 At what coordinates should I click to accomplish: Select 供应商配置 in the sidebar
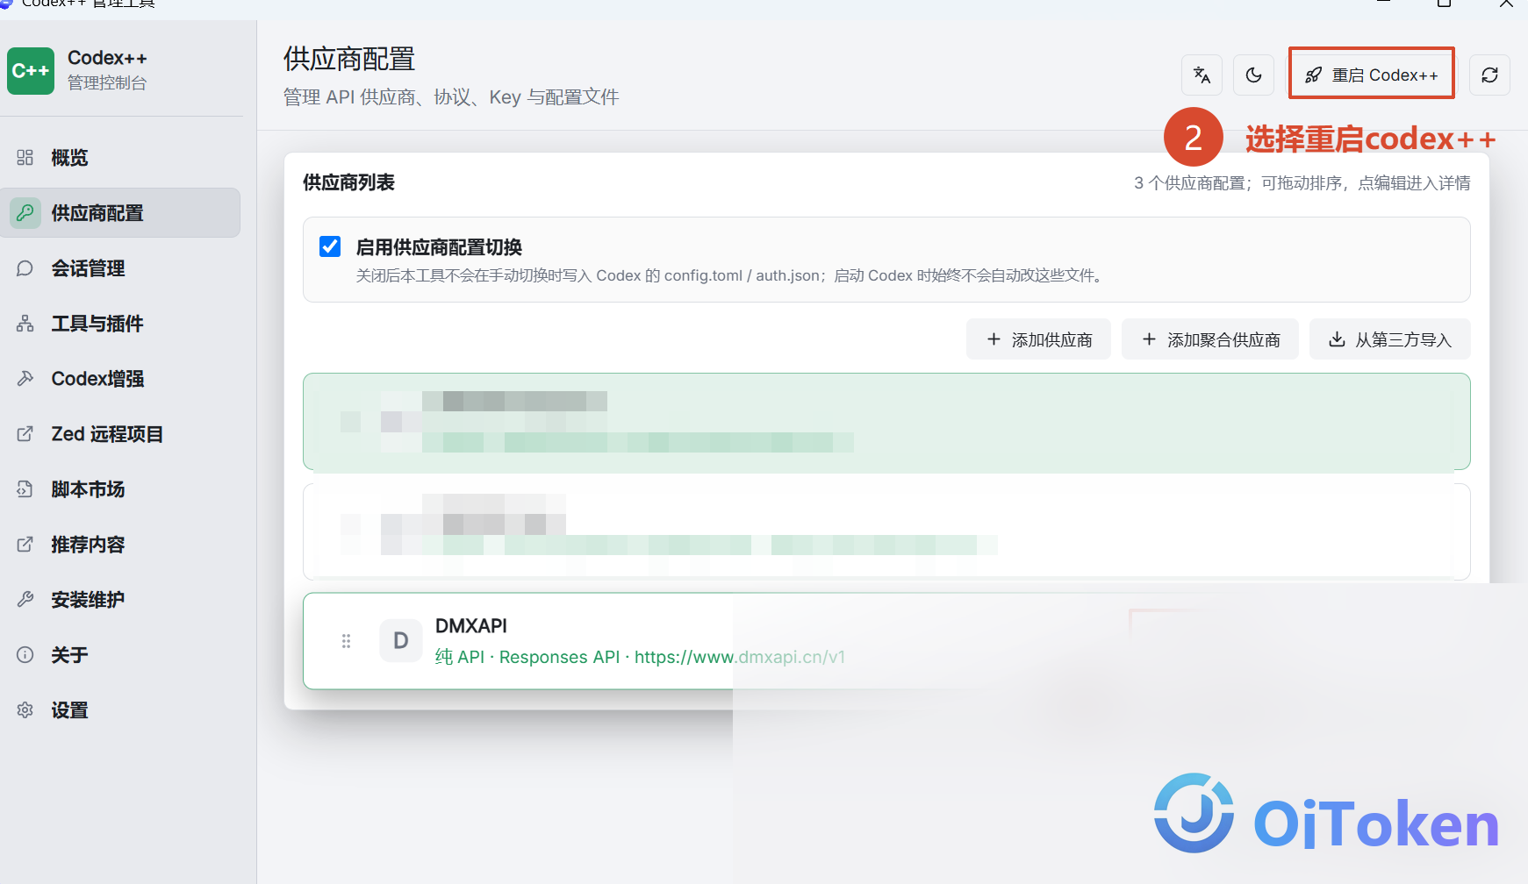click(x=120, y=213)
